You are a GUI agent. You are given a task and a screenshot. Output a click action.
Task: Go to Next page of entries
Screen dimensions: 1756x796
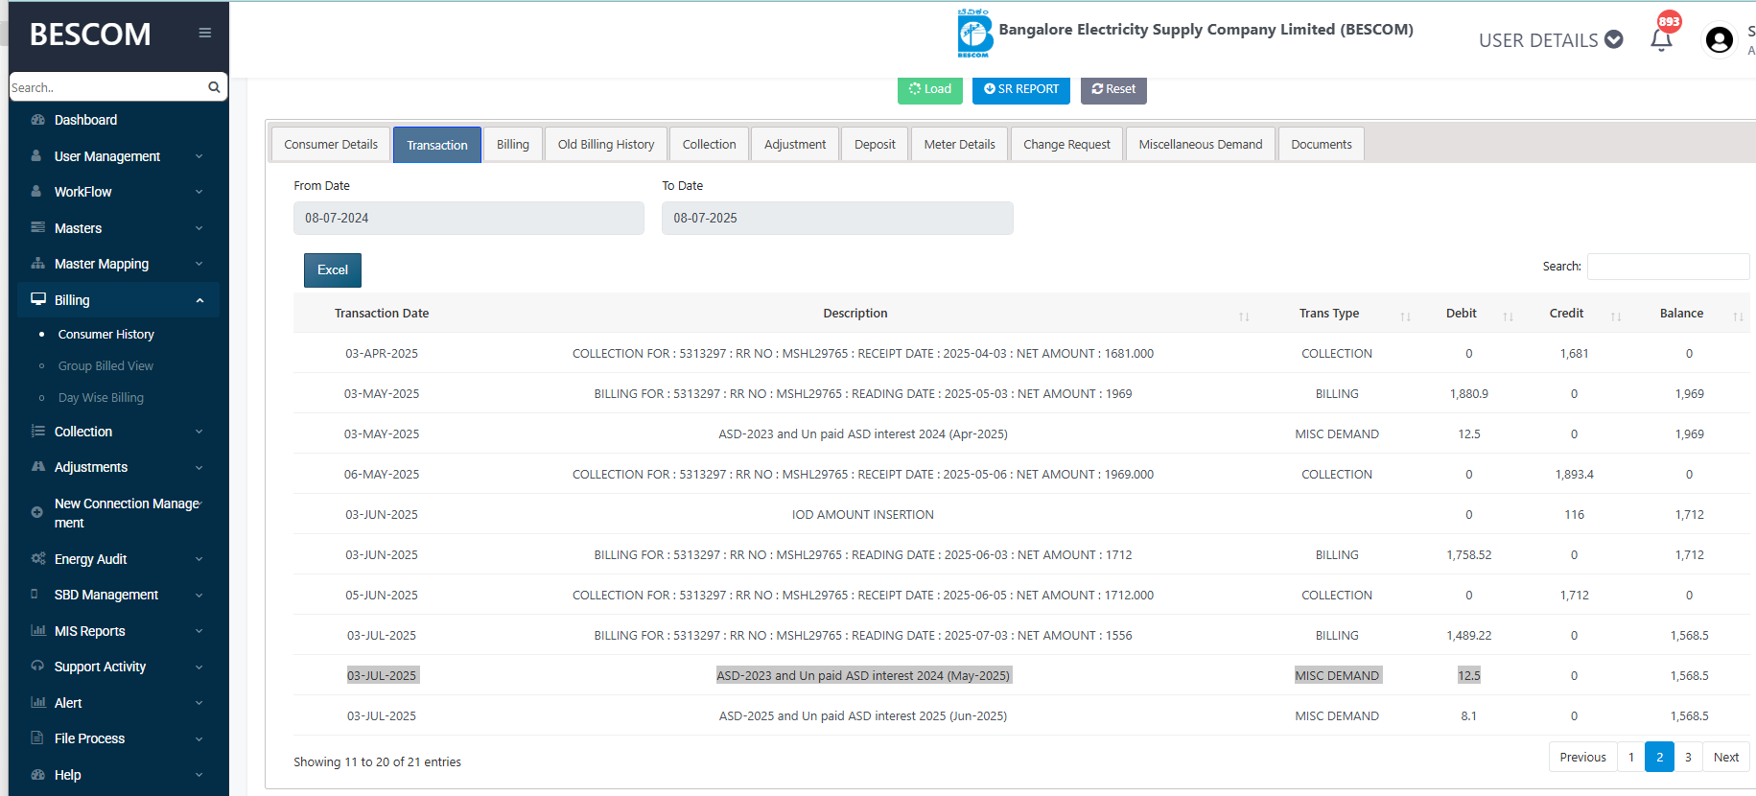(1726, 757)
